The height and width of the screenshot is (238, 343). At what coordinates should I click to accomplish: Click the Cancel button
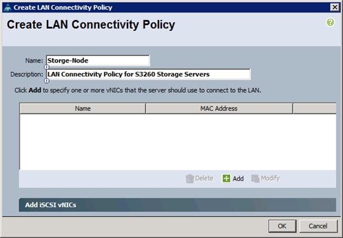pos(318,226)
